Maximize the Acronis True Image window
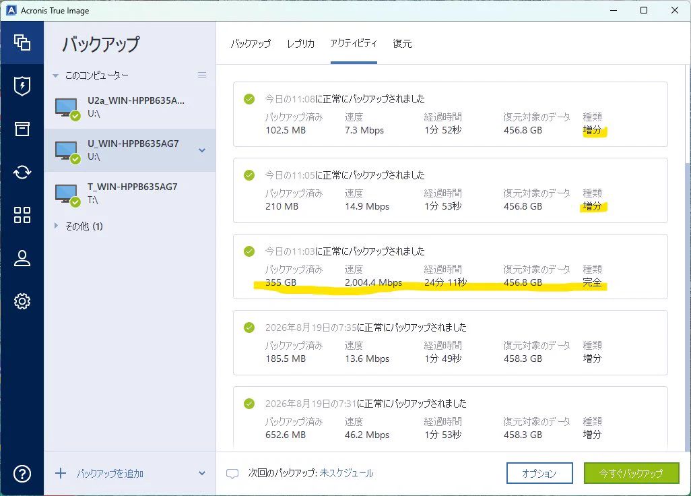This screenshot has height=496, width=691. (644, 10)
